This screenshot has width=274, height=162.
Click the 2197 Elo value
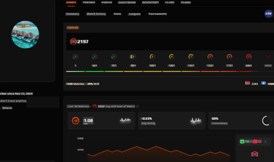point(83,42)
